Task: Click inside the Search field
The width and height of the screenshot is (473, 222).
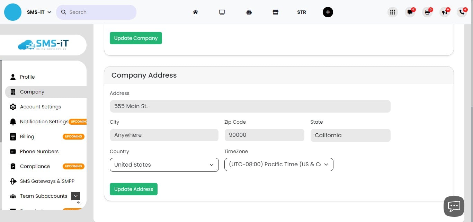Action: coord(96,12)
